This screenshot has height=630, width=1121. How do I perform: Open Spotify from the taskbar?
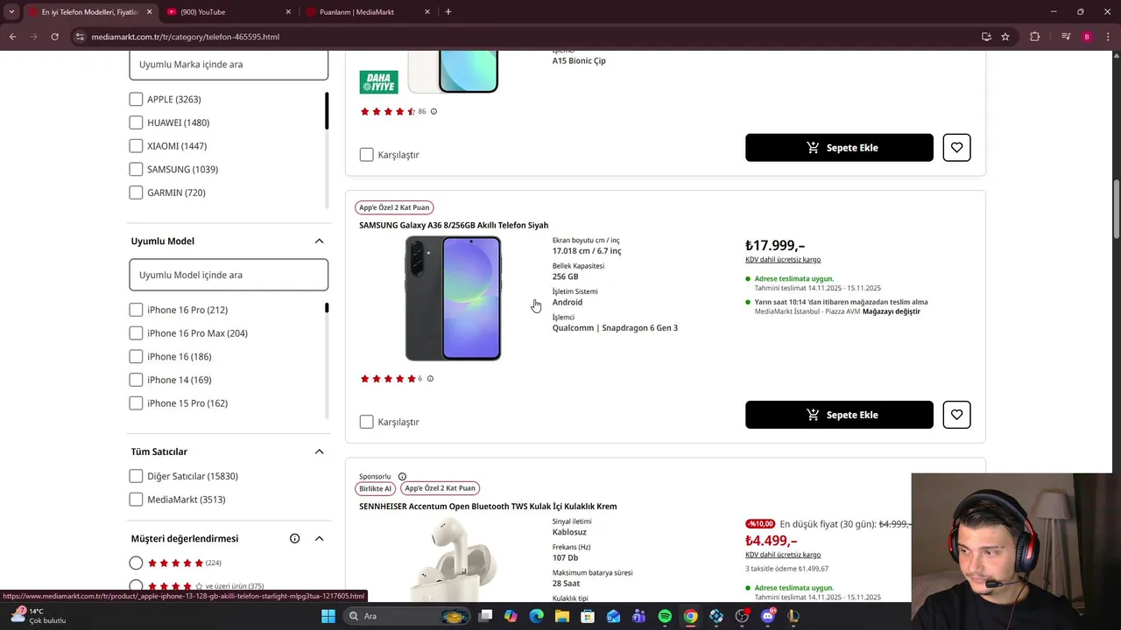pos(665,616)
